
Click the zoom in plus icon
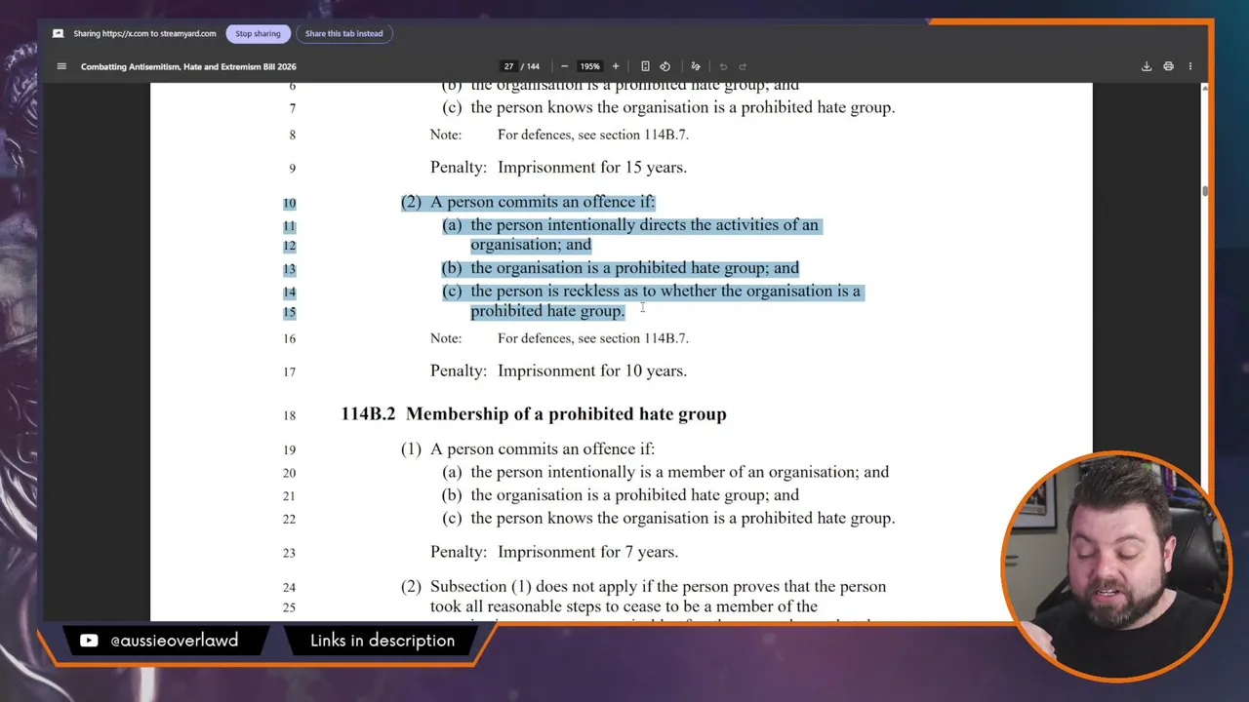coord(615,66)
